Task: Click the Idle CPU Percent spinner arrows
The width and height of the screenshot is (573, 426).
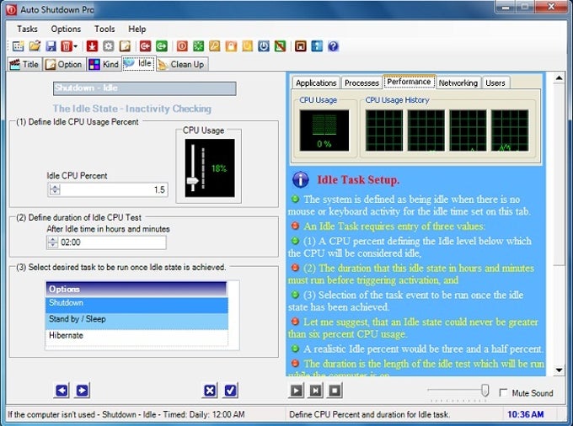Action: 55,189
